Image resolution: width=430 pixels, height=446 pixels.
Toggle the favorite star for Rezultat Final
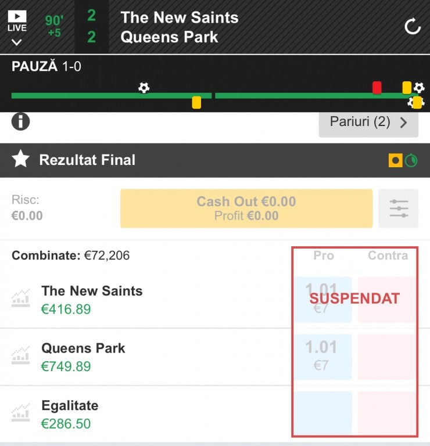click(21, 160)
